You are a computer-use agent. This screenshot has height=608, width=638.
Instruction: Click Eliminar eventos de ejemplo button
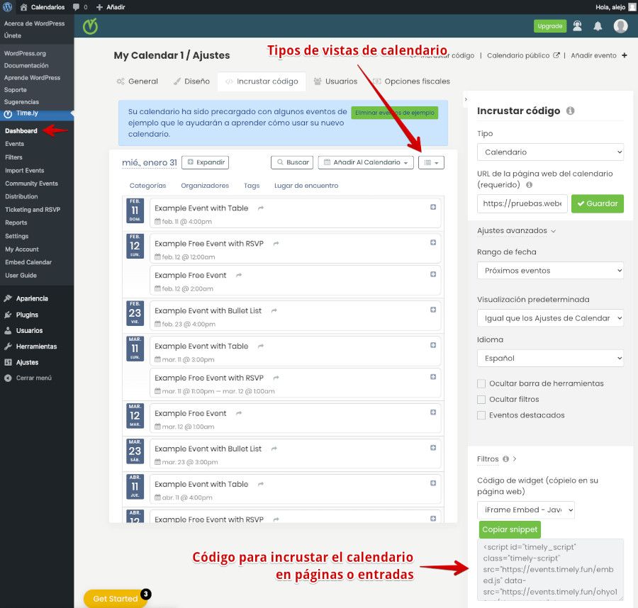[395, 113]
